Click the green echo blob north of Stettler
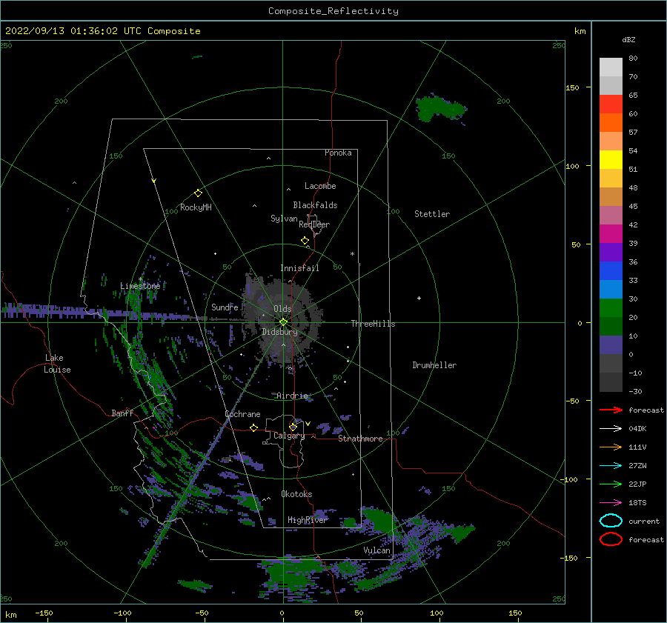The width and height of the screenshot is (667, 623). [439, 108]
